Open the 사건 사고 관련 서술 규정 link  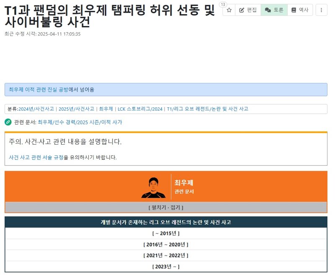click(36, 157)
